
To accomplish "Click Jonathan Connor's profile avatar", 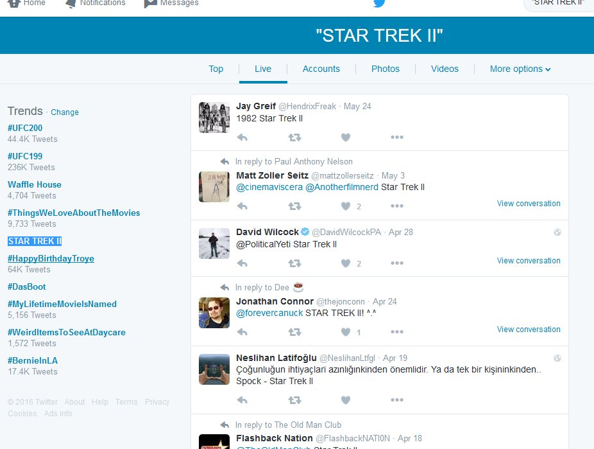I will click(214, 312).
